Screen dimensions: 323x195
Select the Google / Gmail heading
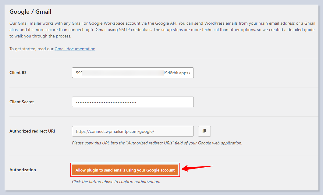(x=30, y=12)
